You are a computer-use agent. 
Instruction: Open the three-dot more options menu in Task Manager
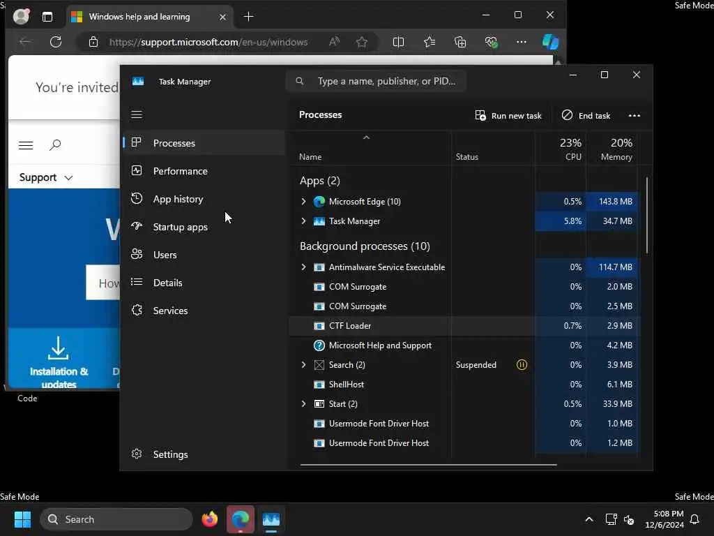point(634,115)
